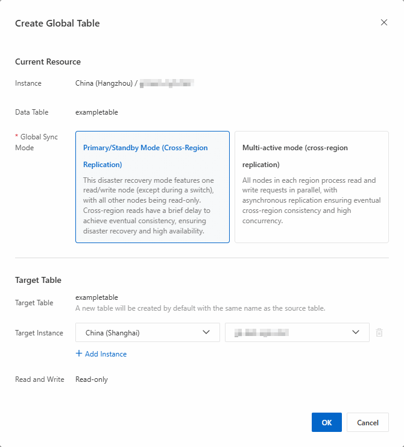The height and width of the screenshot is (447, 404).
Task: Click the Current Resource section heading
Action: click(x=48, y=62)
